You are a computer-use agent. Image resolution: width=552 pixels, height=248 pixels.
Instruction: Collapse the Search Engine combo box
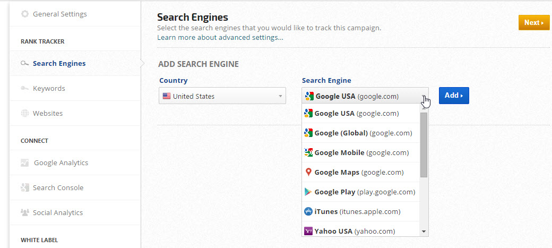365,96
